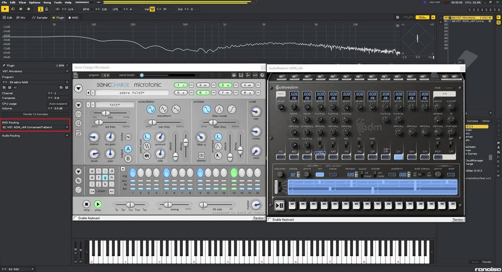Click Render To Samples button
The width and height of the screenshot is (502, 272).
35,114
